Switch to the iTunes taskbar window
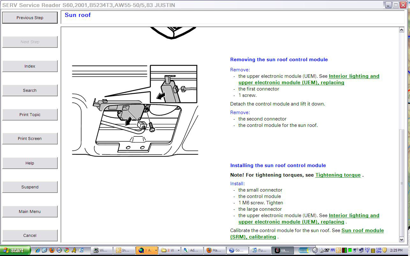410x256 pixels. pyautogui.click(x=260, y=250)
